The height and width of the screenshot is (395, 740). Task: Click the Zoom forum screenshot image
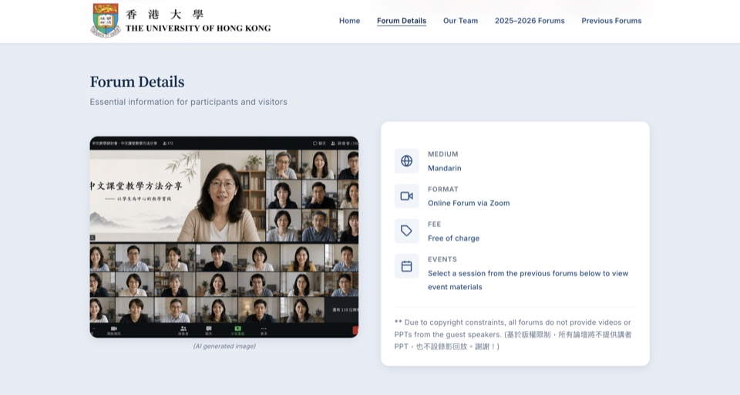224,237
